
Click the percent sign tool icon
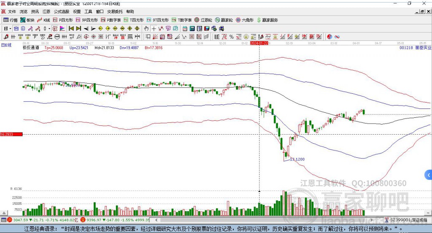point(232,37)
